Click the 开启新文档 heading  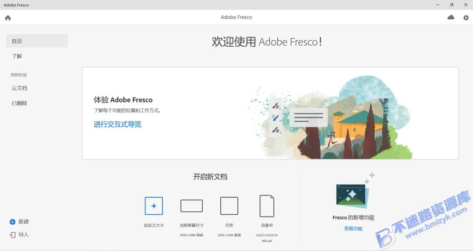tap(210, 177)
